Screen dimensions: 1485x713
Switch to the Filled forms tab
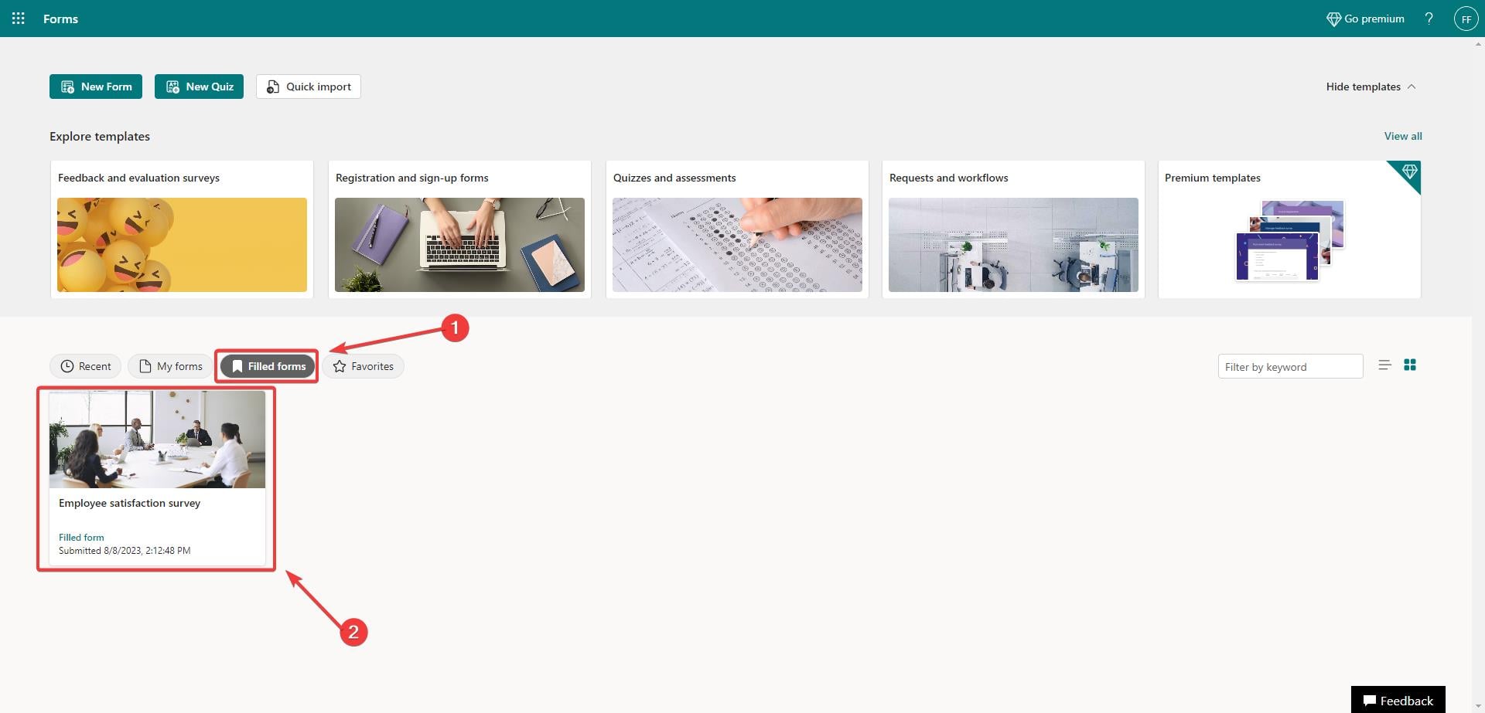click(x=266, y=365)
